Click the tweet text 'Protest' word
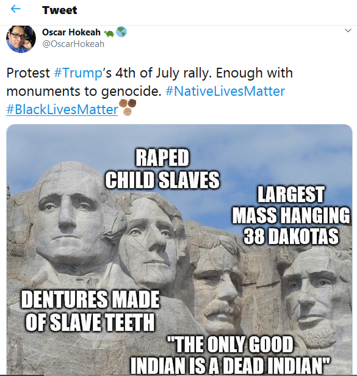Screen dimensions: 357x376 pos(28,73)
